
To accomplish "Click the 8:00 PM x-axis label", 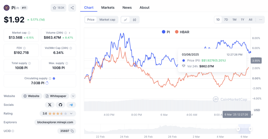I will point(137,115).
